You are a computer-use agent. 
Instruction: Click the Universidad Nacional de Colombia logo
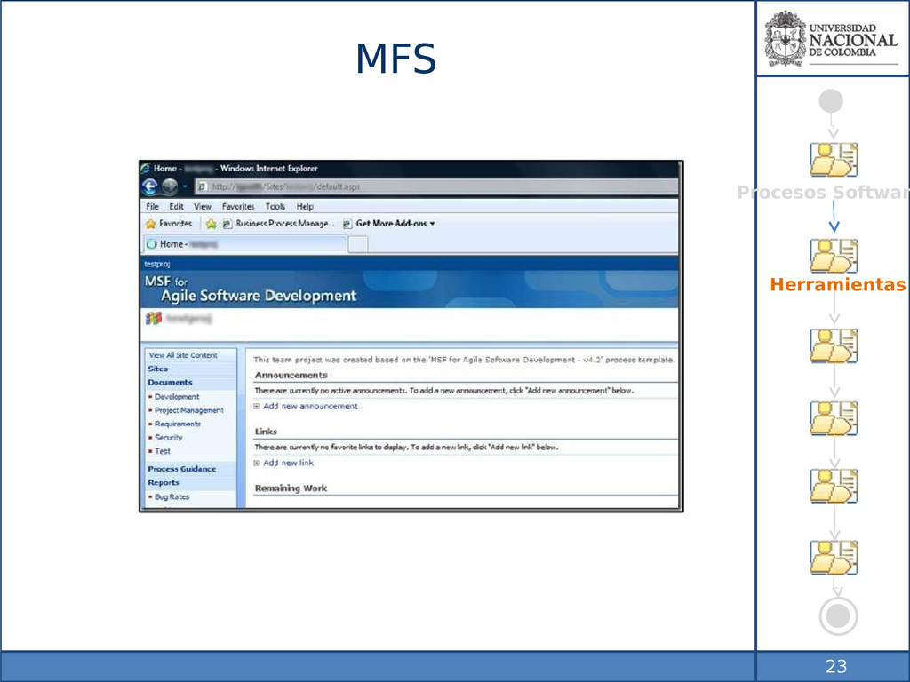pos(831,39)
